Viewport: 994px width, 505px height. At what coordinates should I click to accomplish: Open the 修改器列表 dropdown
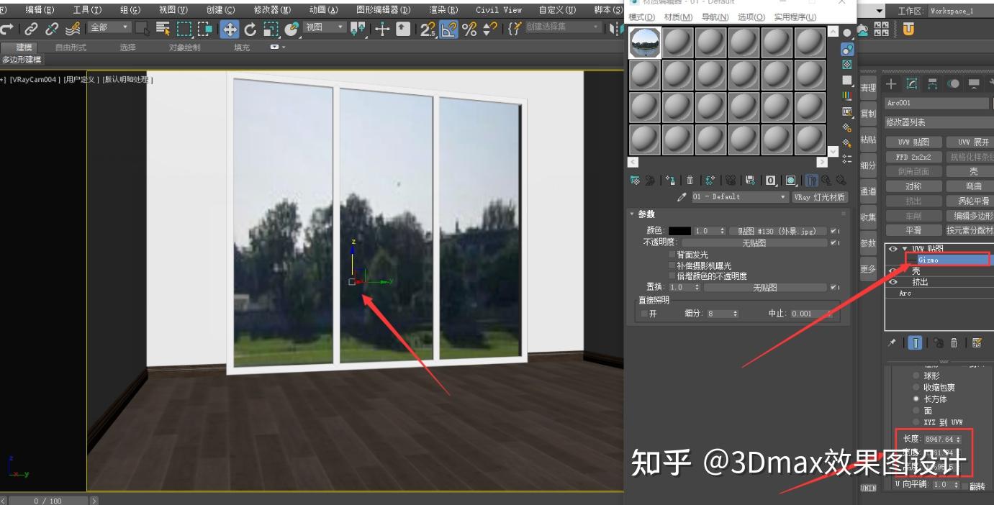(936, 121)
